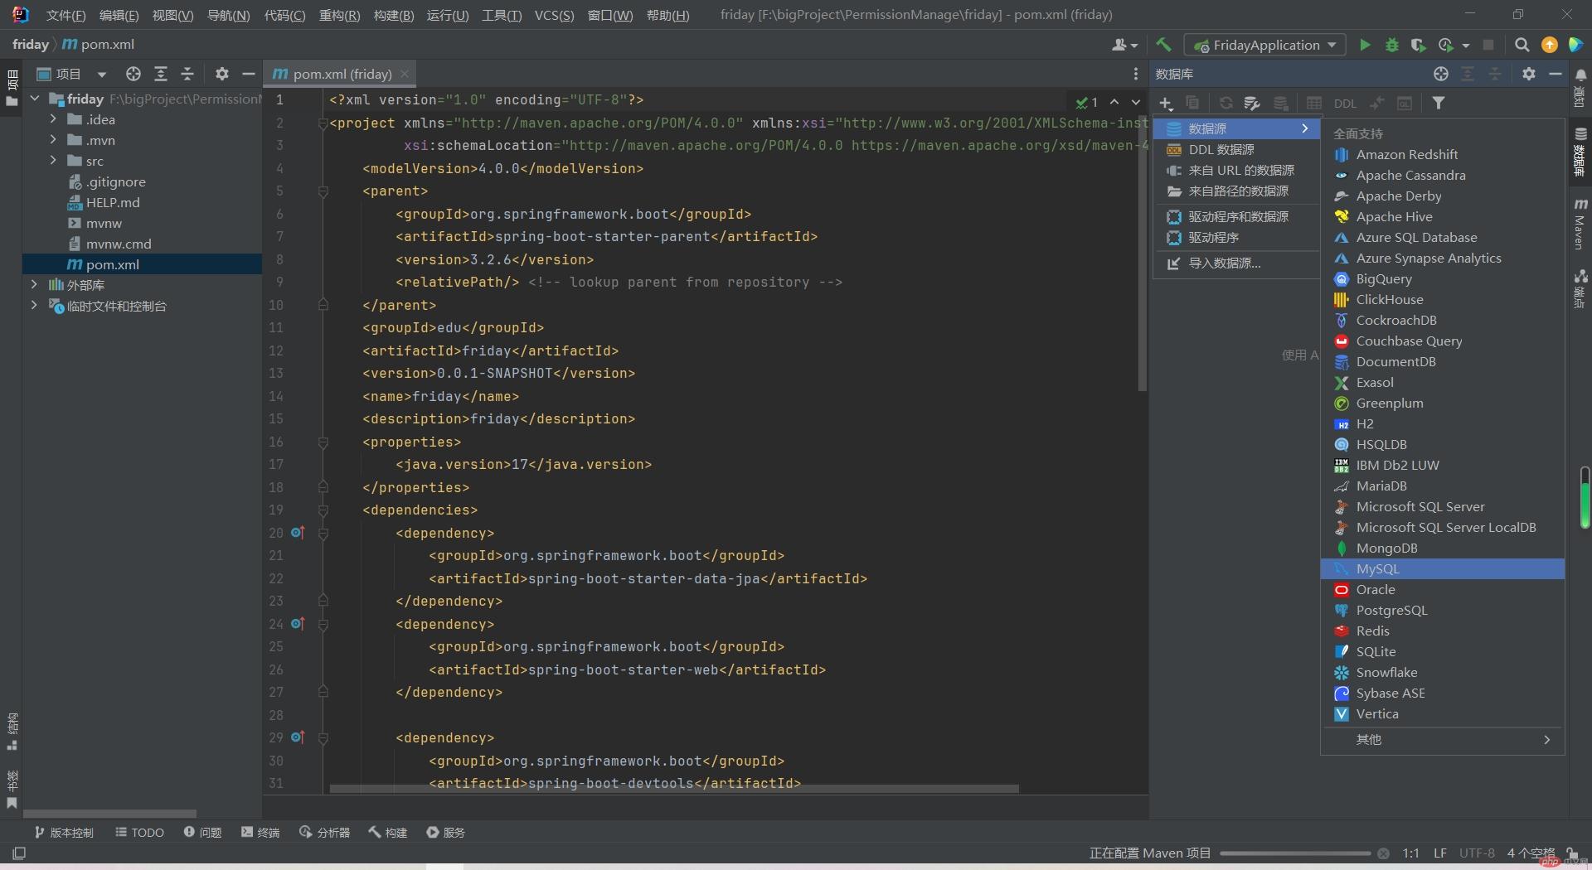
Task: Collapse all items in project tree
Action: pos(187,74)
